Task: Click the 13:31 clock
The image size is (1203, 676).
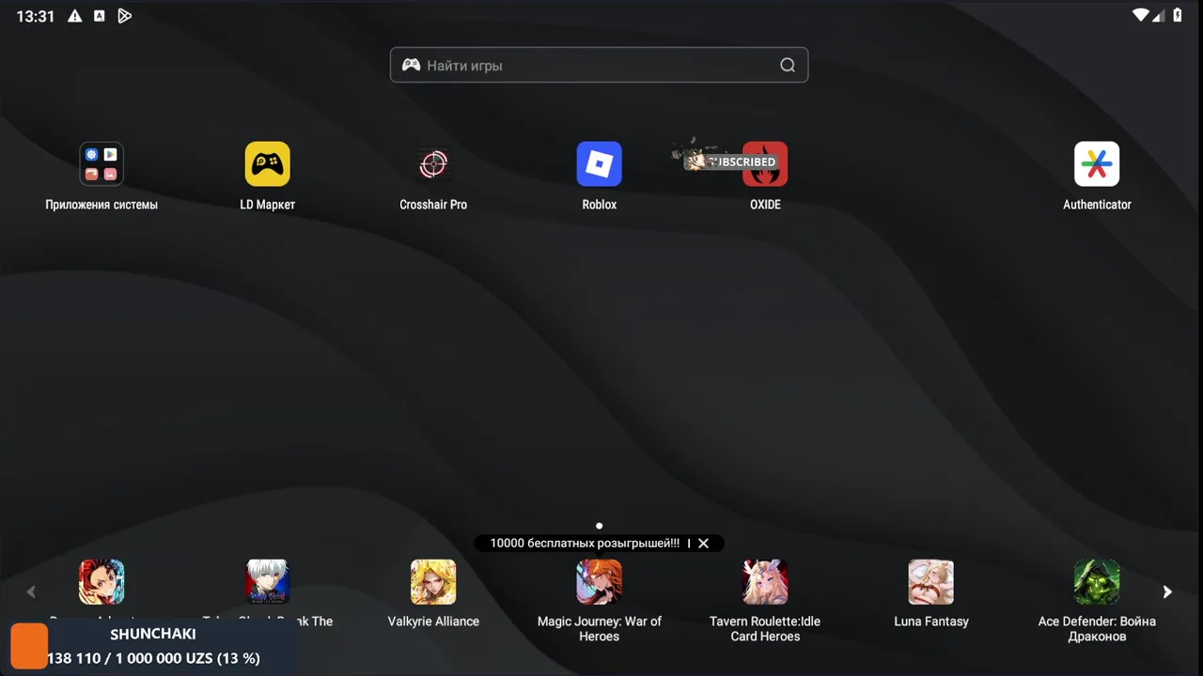Action: [36, 16]
